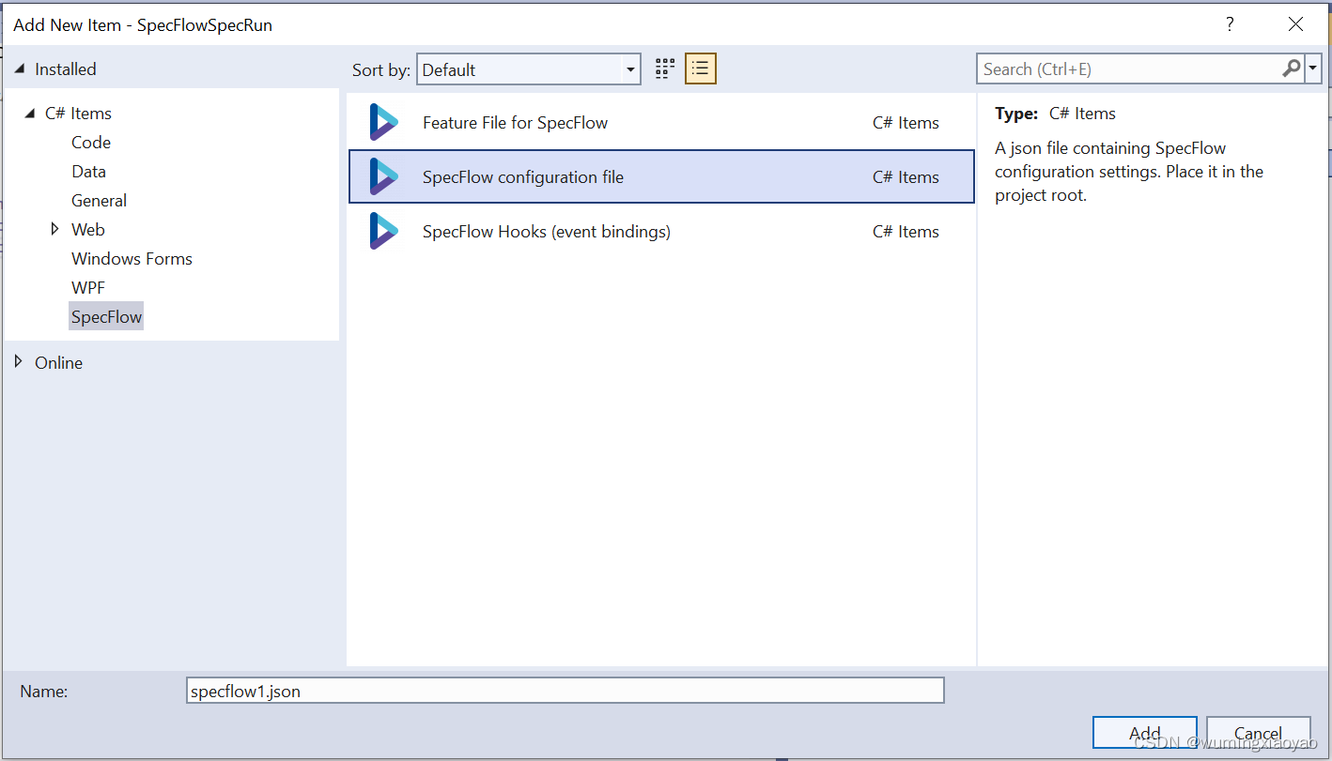The width and height of the screenshot is (1332, 761).
Task: Choose Feature File for SpecFlow template
Action: pyautogui.click(x=661, y=123)
